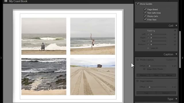Toggle the Right padding link checkbox

point(148,37)
